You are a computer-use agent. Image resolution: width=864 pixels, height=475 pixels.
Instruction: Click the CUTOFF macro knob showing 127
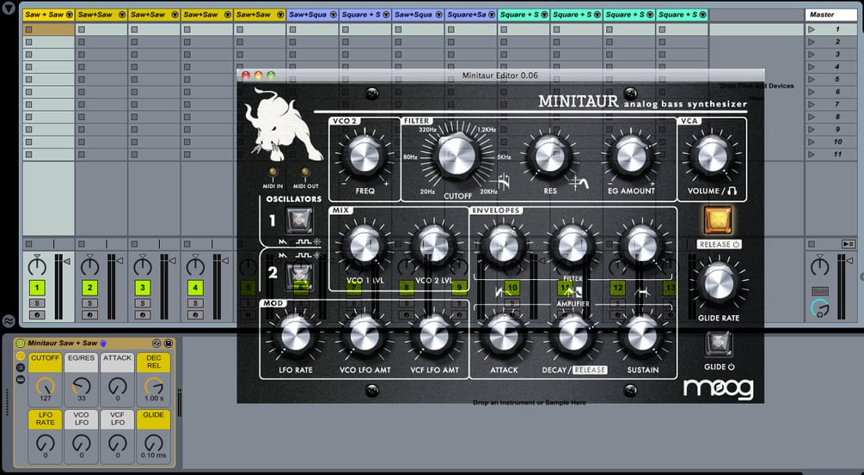(46, 386)
